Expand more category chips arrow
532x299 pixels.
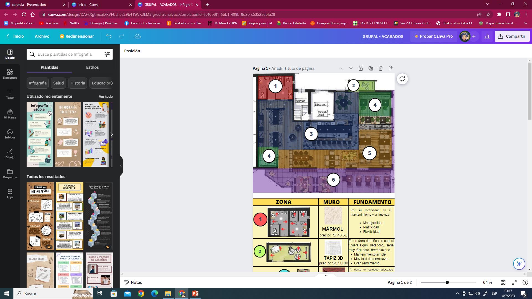pos(111,83)
